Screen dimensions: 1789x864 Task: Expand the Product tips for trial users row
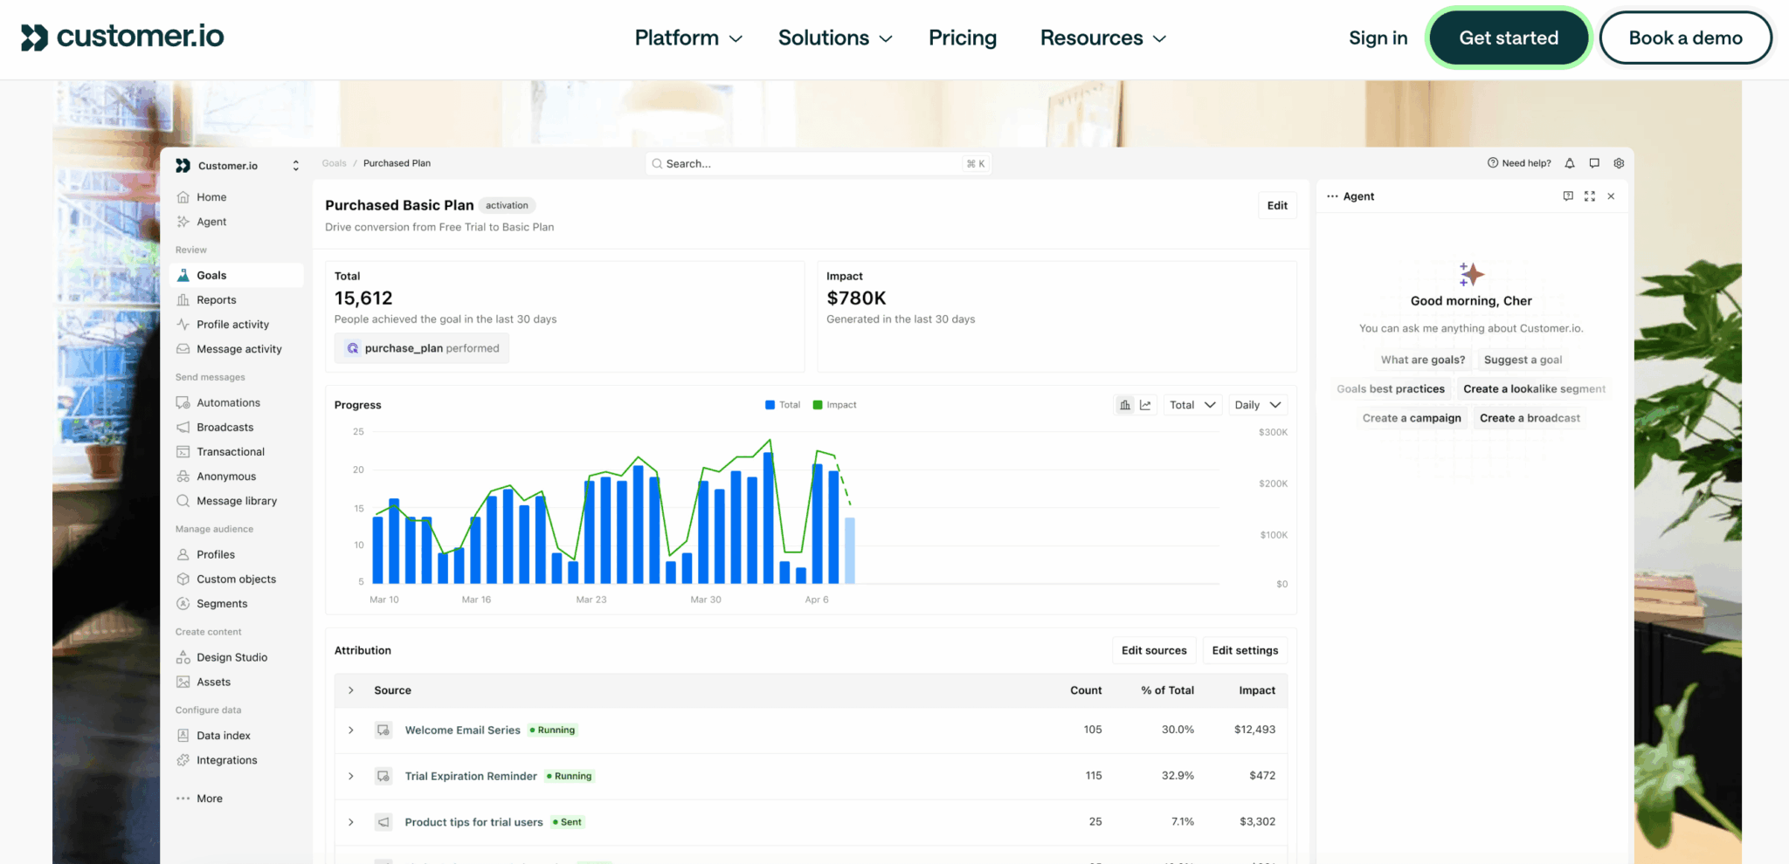pos(351,822)
